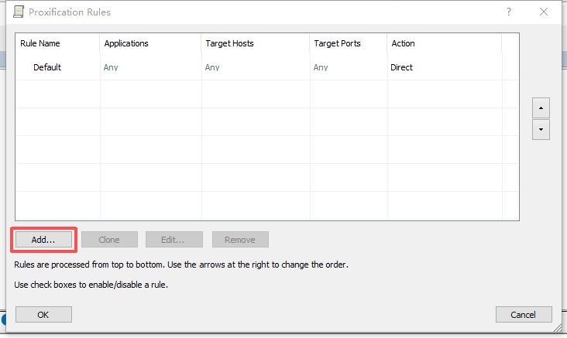Click the Action column header
This screenshot has height=338, width=567.
[x=403, y=43]
